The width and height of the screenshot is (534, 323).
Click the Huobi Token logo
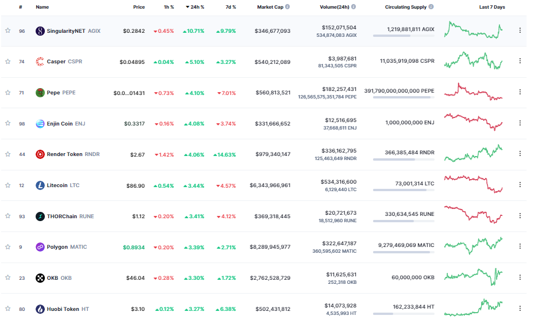click(x=40, y=309)
